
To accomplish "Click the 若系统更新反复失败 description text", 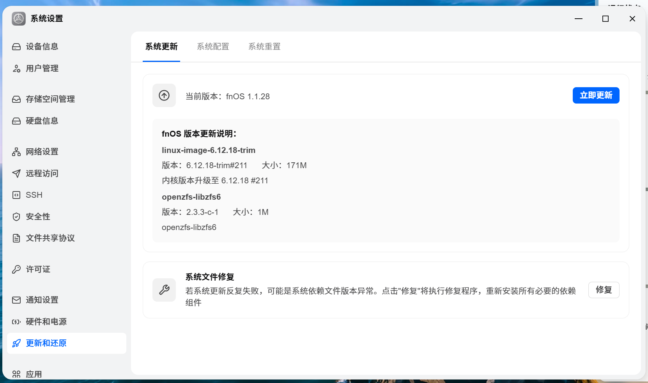I will (x=381, y=297).
